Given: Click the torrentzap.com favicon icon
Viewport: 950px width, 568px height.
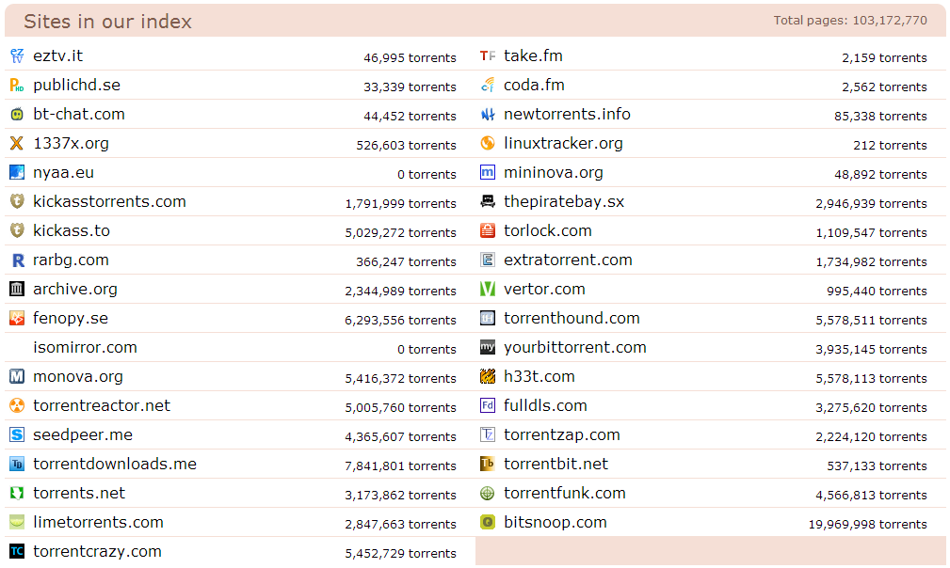Looking at the screenshot, I should pyautogui.click(x=488, y=434).
